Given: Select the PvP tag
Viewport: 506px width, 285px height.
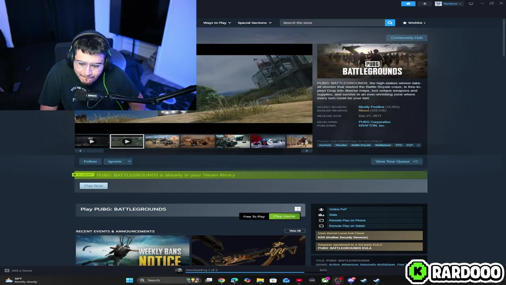Looking at the screenshot, I should tap(410, 145).
